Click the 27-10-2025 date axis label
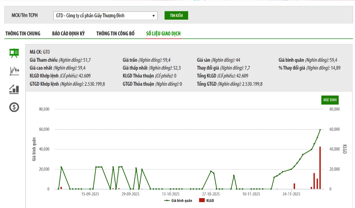This screenshot has width=355, height=208. point(210,194)
